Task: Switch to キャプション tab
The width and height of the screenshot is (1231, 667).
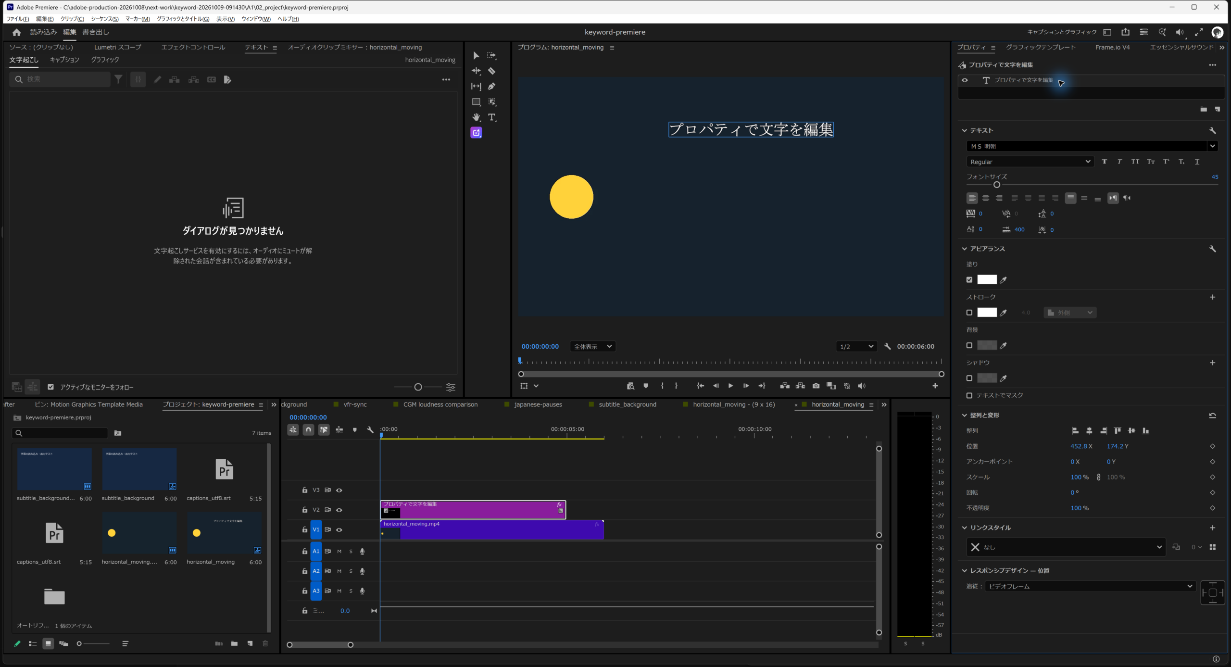Action: pos(64,60)
